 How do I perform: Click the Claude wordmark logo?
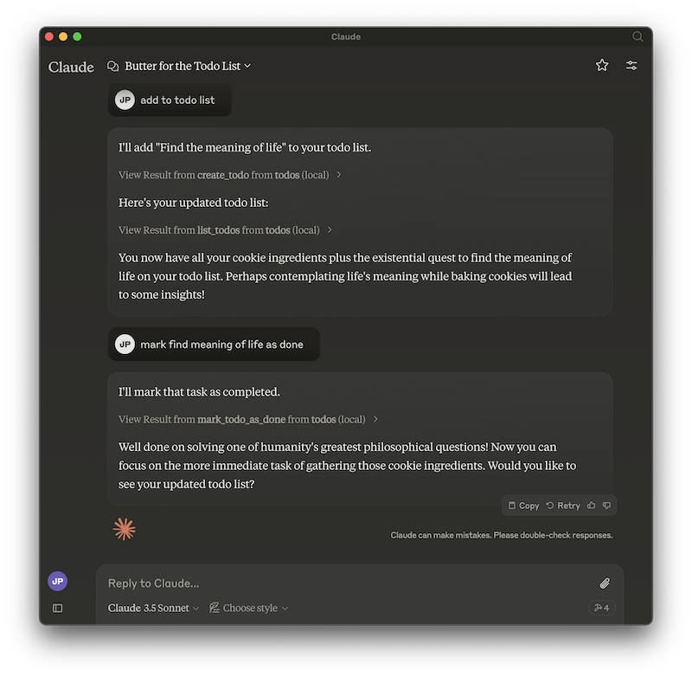click(x=70, y=67)
